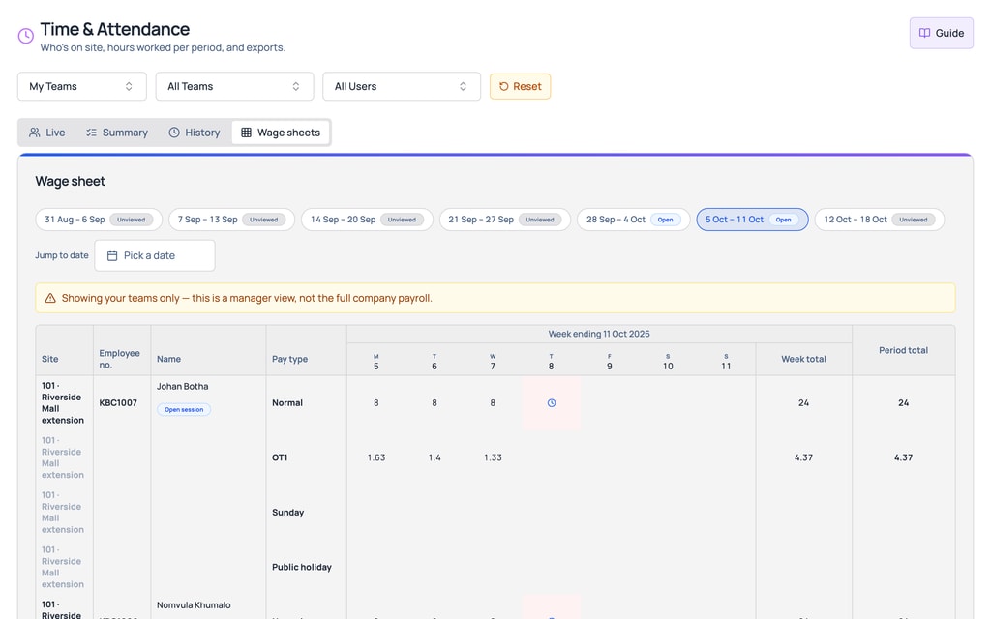This screenshot has width=991, height=619.
Task: Open the All Users dropdown
Action: coord(402,86)
